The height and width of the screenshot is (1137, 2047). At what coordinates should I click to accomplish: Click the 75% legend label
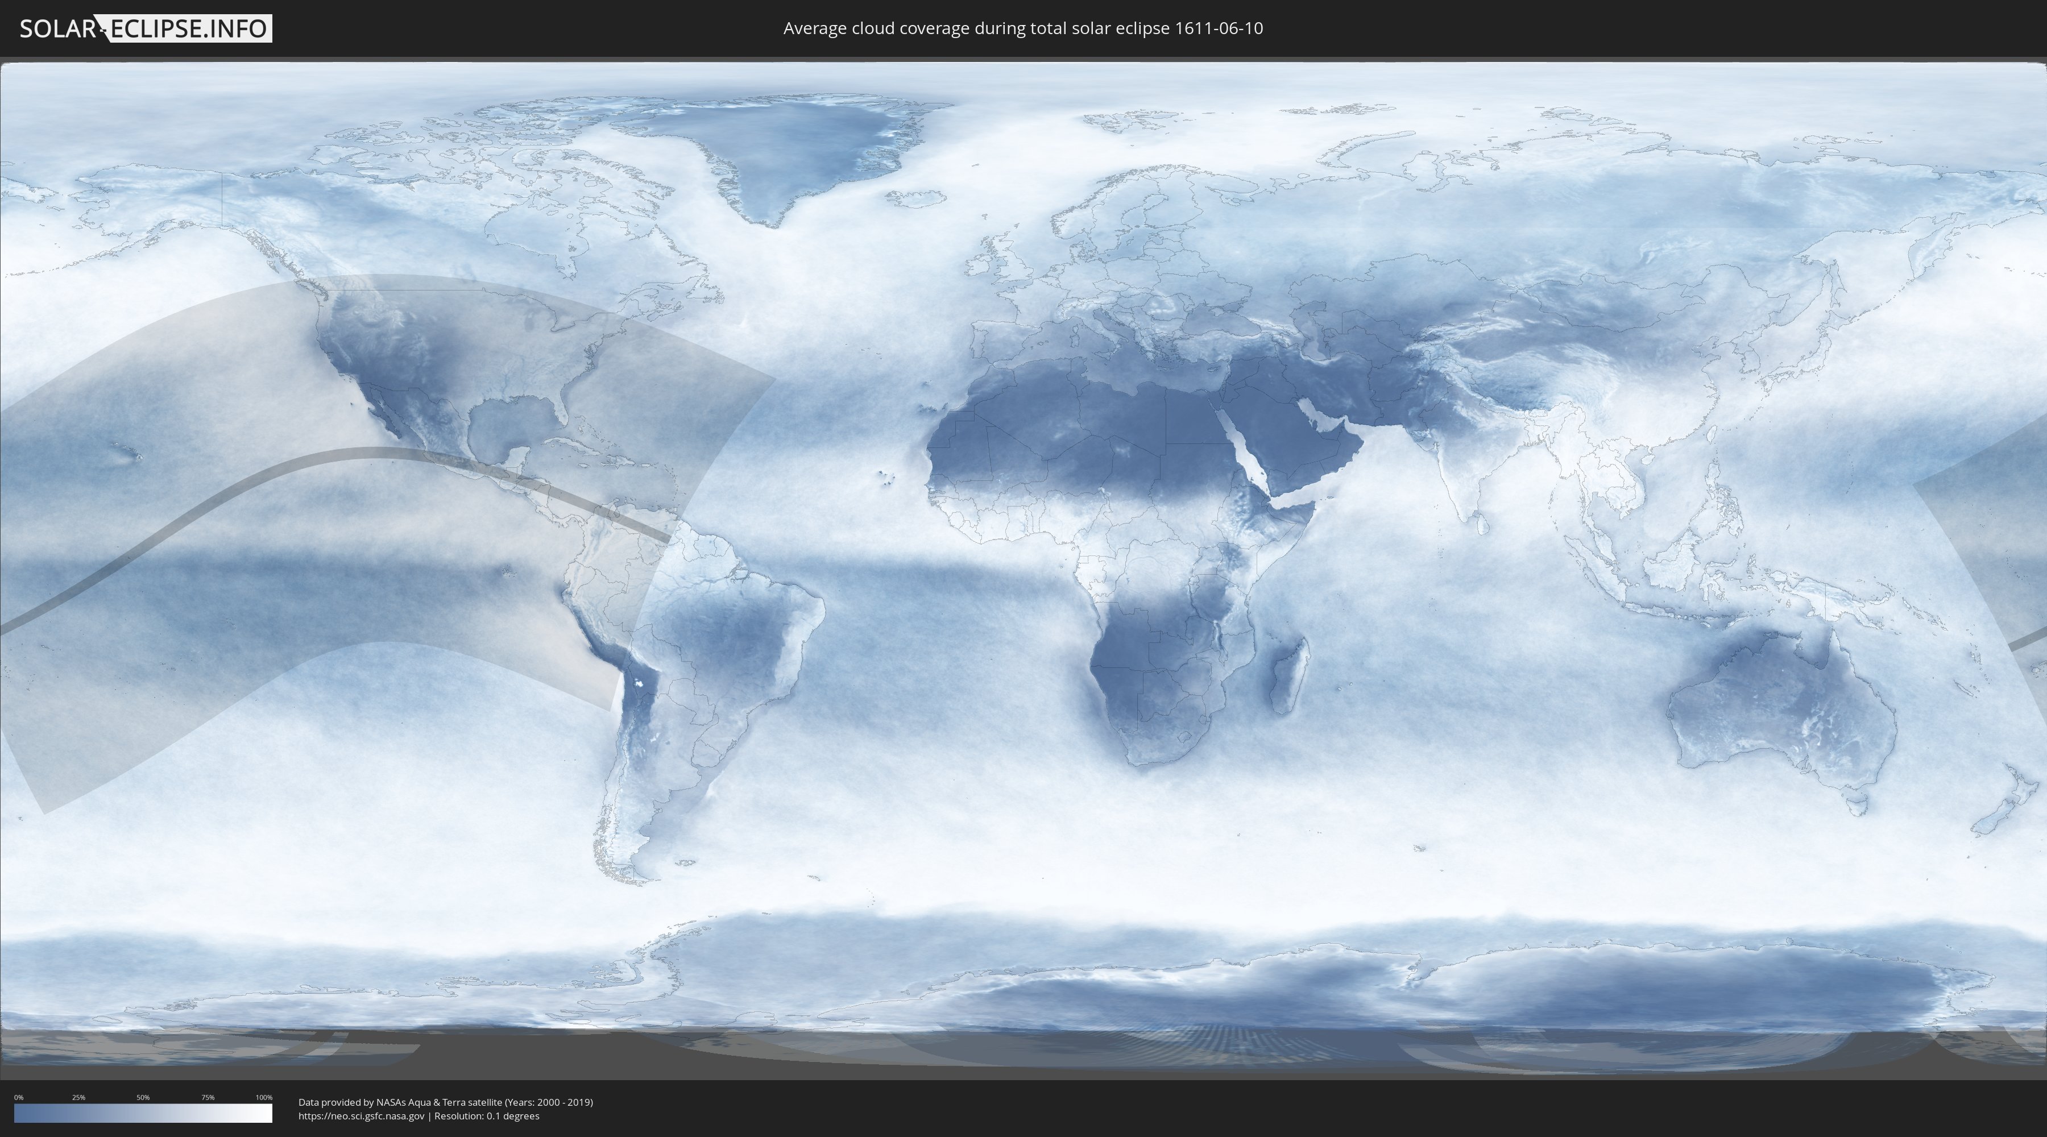pos(208,1097)
